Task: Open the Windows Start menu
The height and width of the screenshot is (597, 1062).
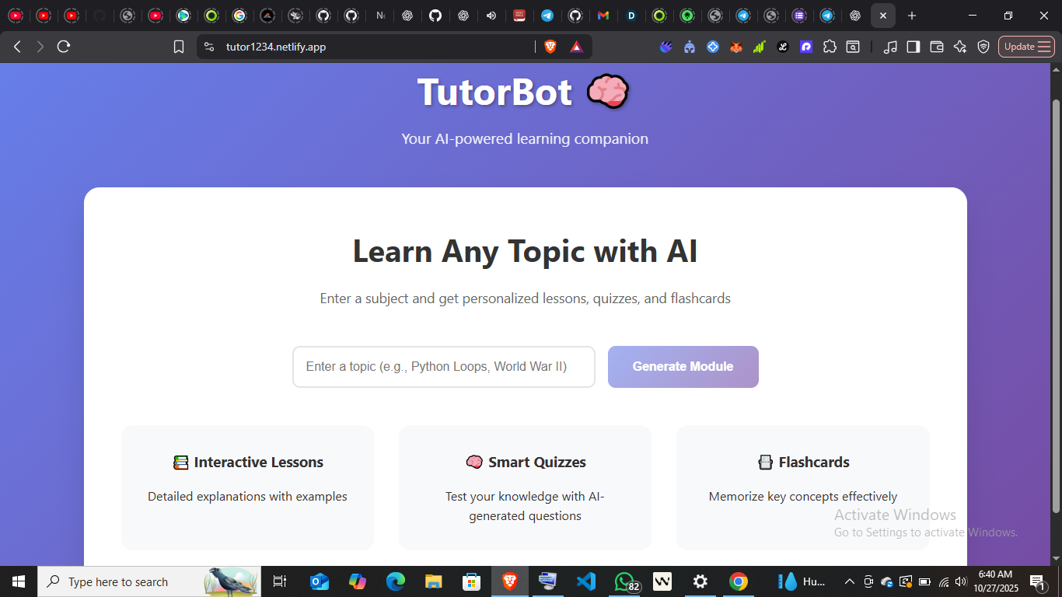Action: [19, 581]
